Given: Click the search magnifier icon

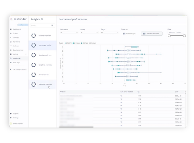Looking at the screenshot, I should pos(52,25).
